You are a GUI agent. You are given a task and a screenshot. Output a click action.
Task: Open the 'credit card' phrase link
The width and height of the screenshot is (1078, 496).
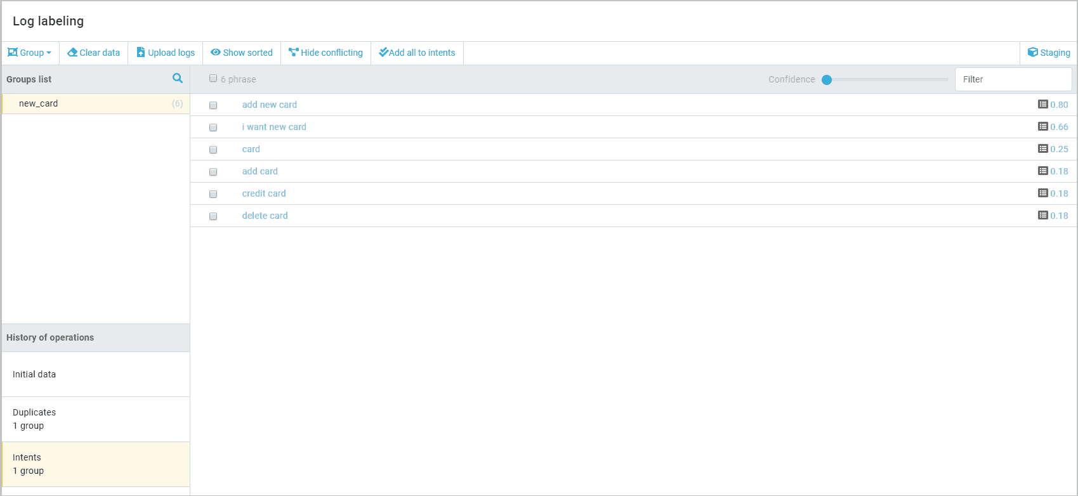(x=264, y=193)
